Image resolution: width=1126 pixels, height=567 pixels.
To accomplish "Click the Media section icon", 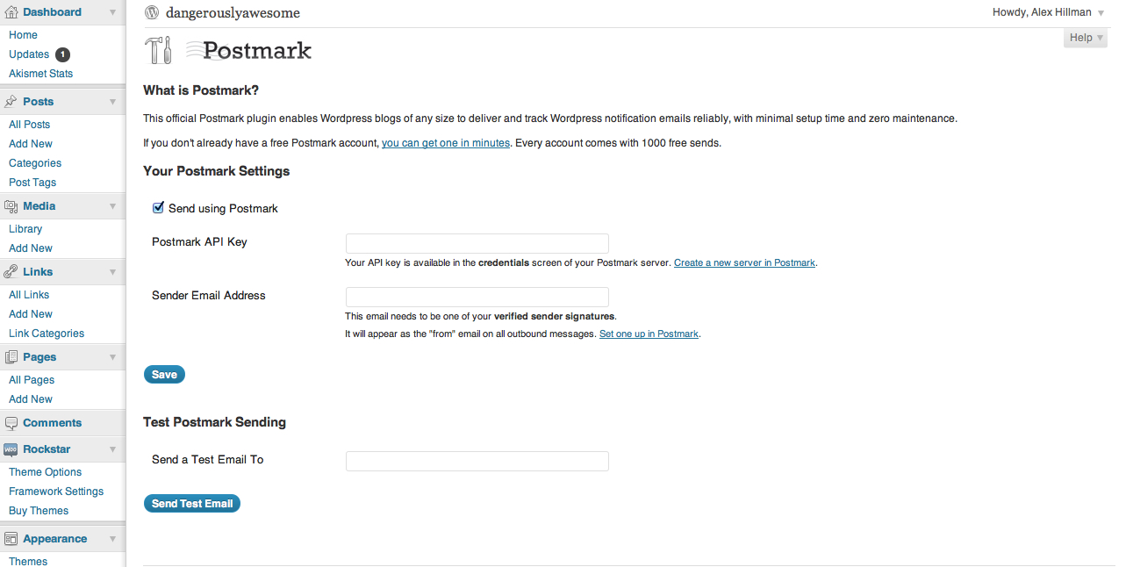I will [11, 206].
